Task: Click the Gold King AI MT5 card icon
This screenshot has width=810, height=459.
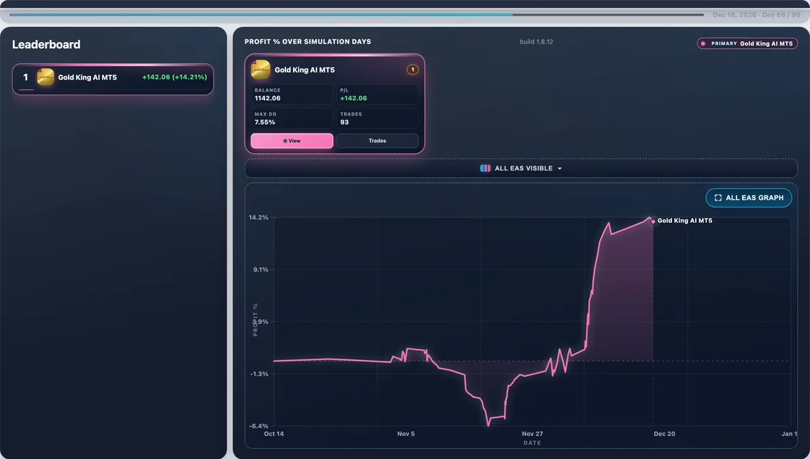Action: pos(260,70)
